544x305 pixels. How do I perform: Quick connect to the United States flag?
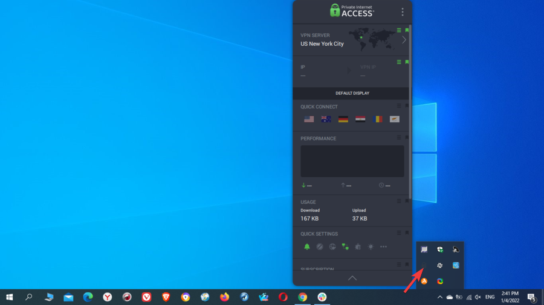coord(309,119)
